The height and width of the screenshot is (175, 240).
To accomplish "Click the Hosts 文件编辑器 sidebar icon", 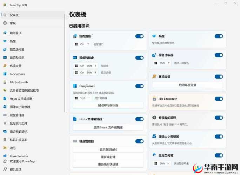I will pyautogui.click(x=5, y=99).
